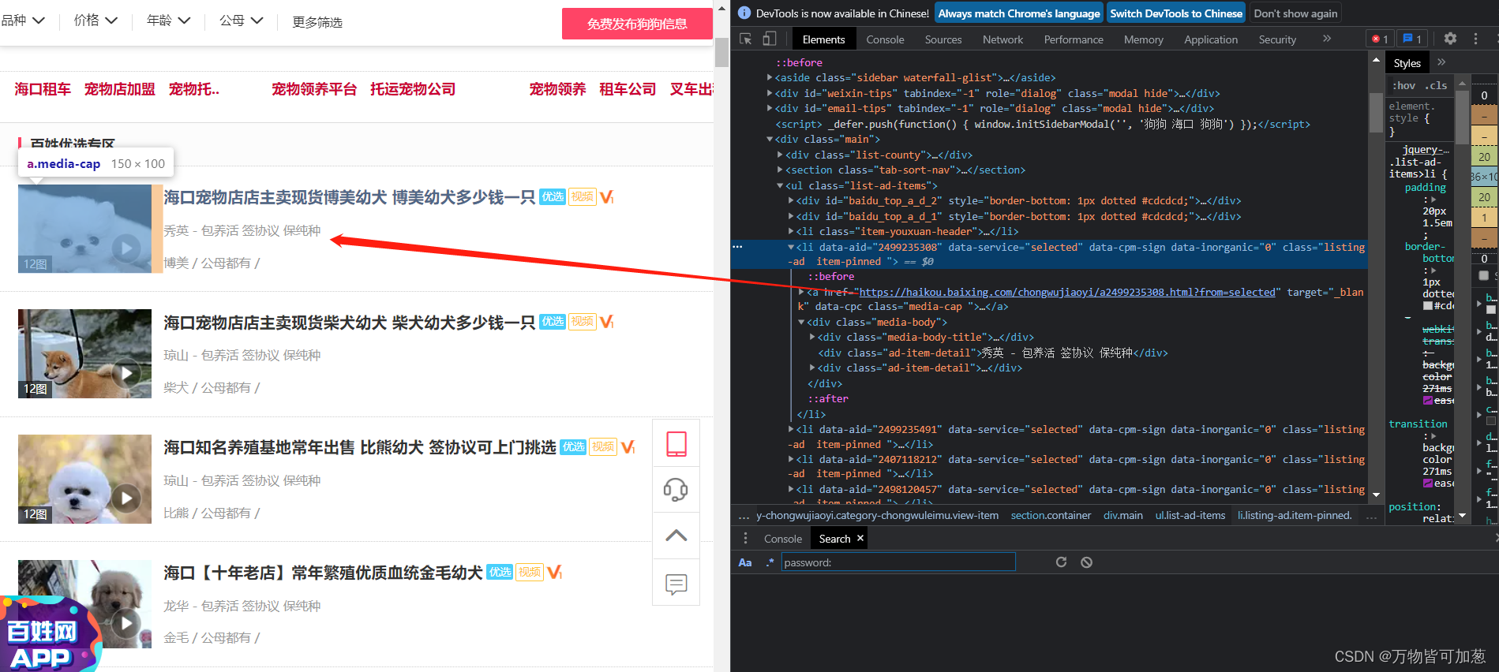Screen dimensions: 1499x672
Task: Collapse the div media-body node
Action: tap(801, 323)
